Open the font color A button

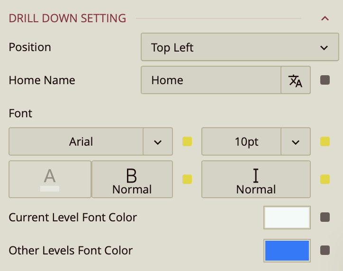click(50, 179)
